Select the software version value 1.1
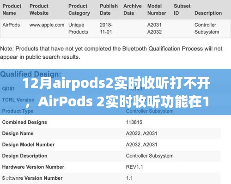The image size is (231, 184). click(129, 178)
